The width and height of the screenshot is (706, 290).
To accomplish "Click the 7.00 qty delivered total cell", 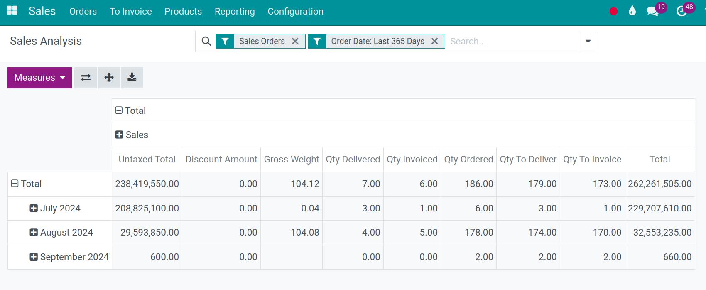I will [353, 184].
